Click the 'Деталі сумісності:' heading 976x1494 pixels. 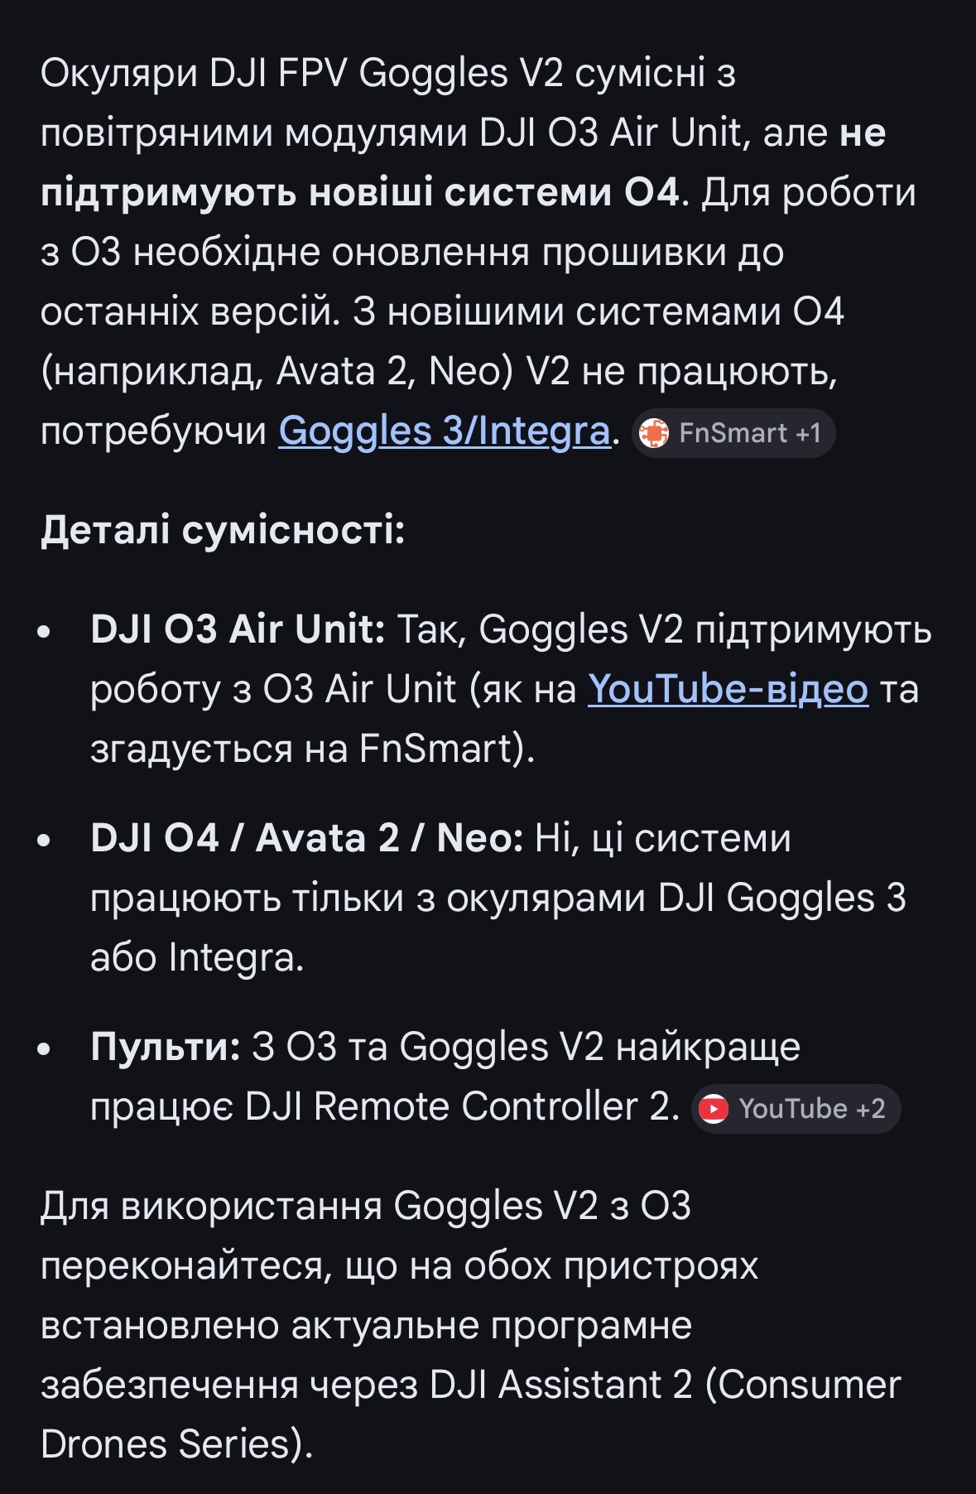coord(223,530)
